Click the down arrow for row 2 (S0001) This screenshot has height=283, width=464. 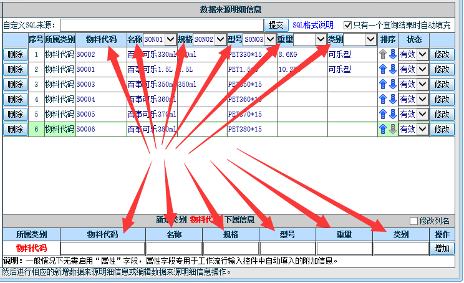(x=392, y=69)
